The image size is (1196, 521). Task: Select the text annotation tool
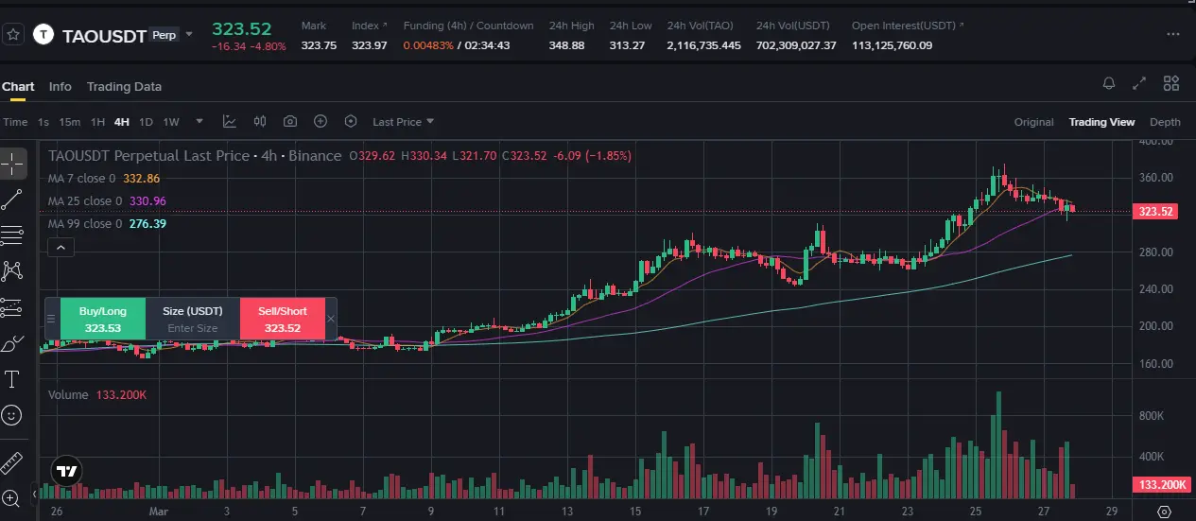tap(12, 379)
